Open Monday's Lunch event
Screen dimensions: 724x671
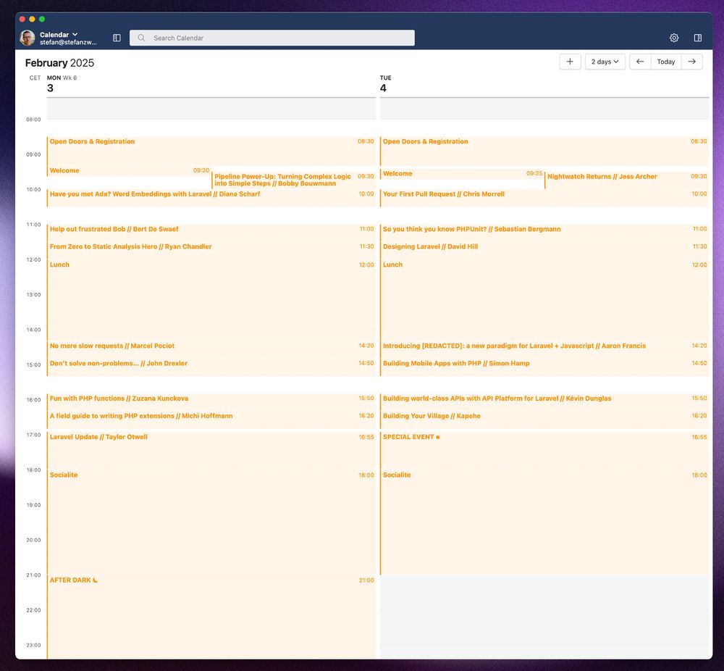point(211,299)
